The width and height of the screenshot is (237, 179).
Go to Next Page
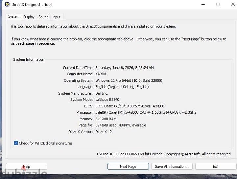point(128,167)
